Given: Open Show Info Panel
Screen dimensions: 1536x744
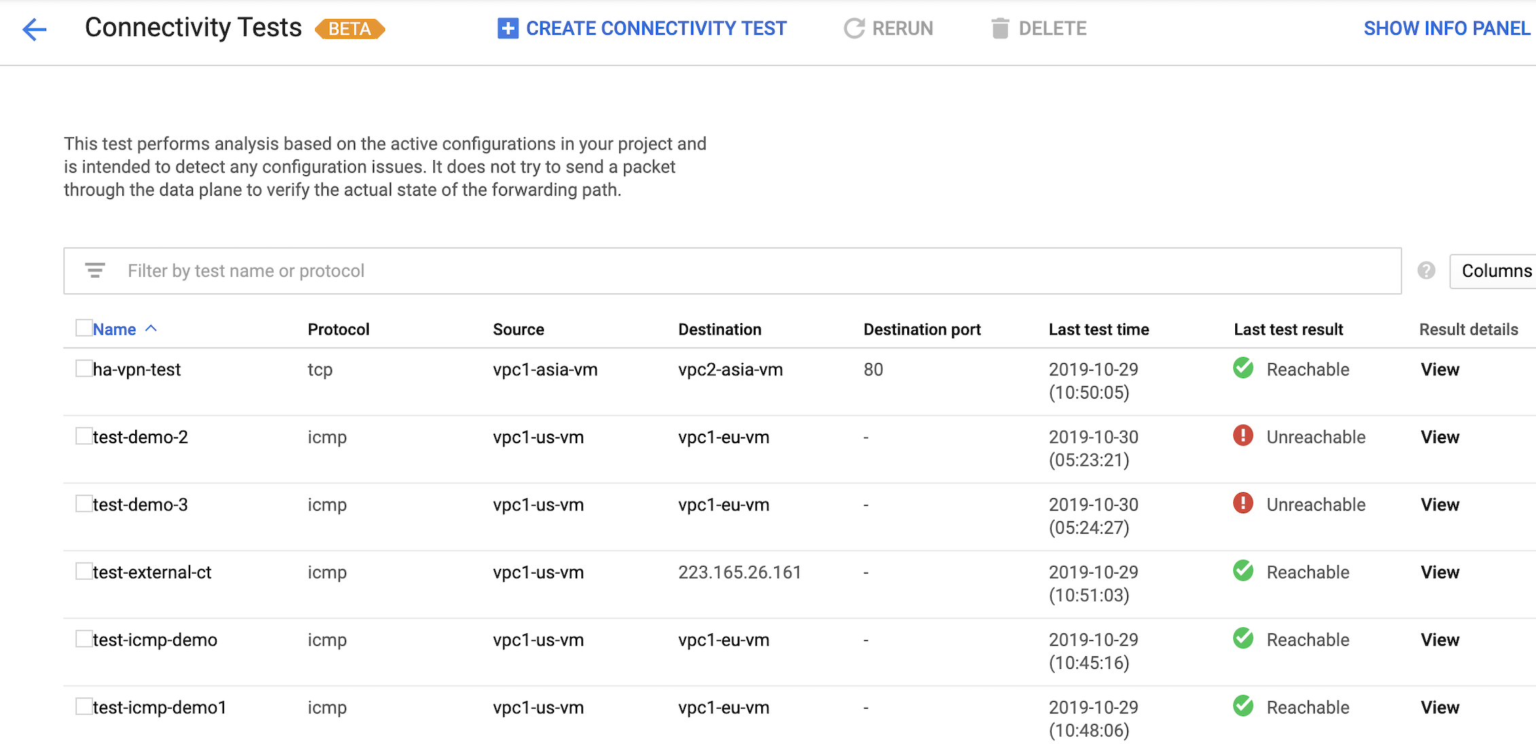Looking at the screenshot, I should click(x=1446, y=29).
